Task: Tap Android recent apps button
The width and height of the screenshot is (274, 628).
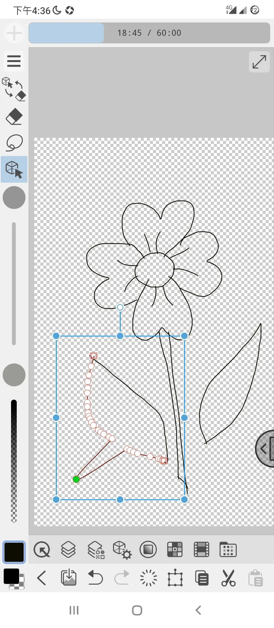Action: tap(74, 610)
